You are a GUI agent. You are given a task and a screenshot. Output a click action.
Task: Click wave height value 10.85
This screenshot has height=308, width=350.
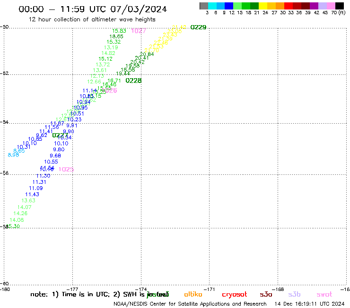click(x=35, y=139)
